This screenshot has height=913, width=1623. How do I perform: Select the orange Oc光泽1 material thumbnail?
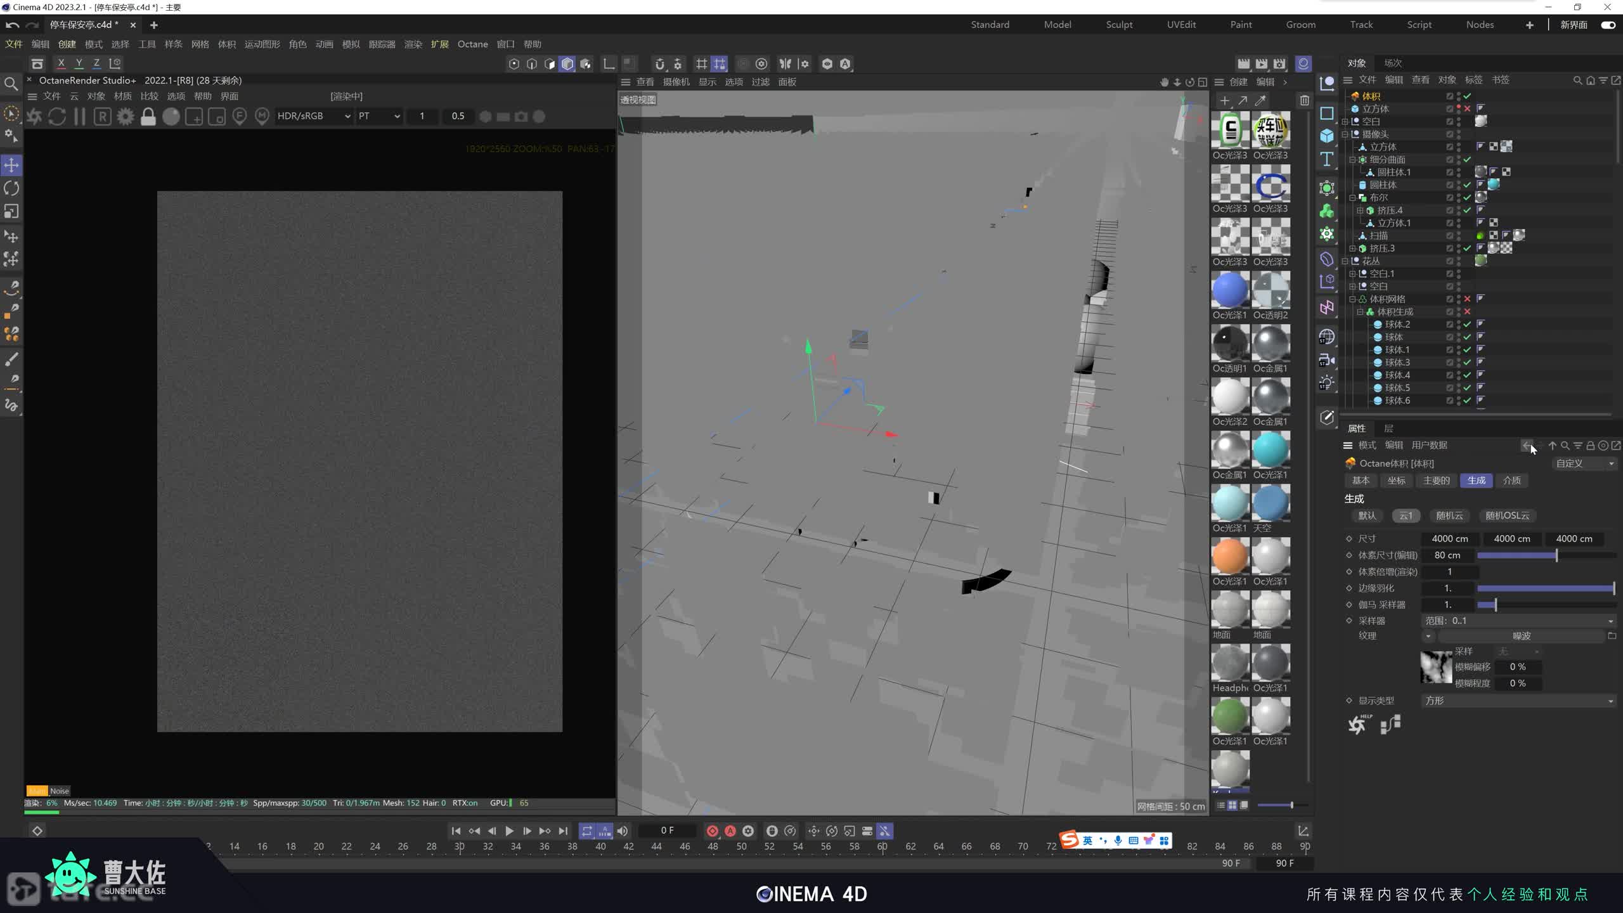click(x=1230, y=556)
